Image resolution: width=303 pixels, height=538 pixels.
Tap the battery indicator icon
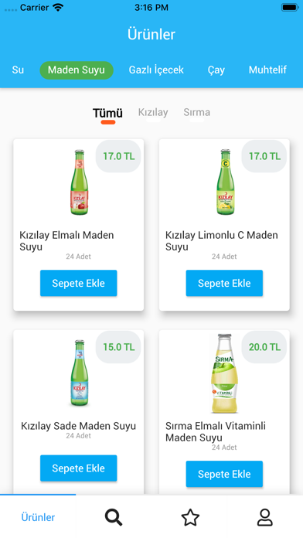290,7
